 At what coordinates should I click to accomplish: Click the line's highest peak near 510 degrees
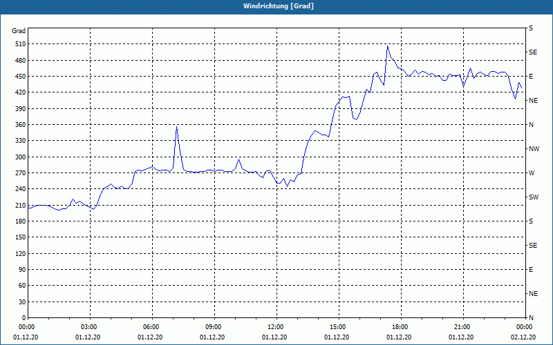(x=387, y=46)
